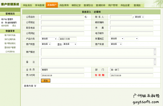Click the 修改密码 link

coord(5,26)
